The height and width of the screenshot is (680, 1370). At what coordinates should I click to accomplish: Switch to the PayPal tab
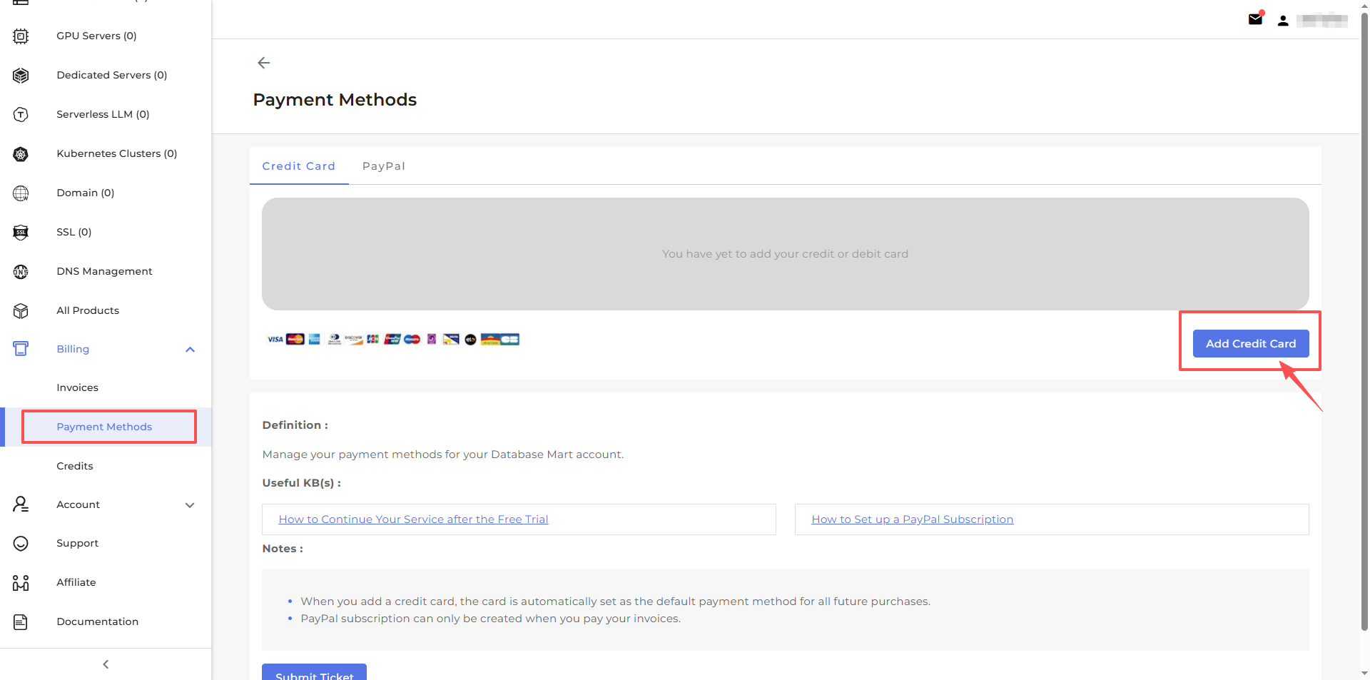click(383, 166)
